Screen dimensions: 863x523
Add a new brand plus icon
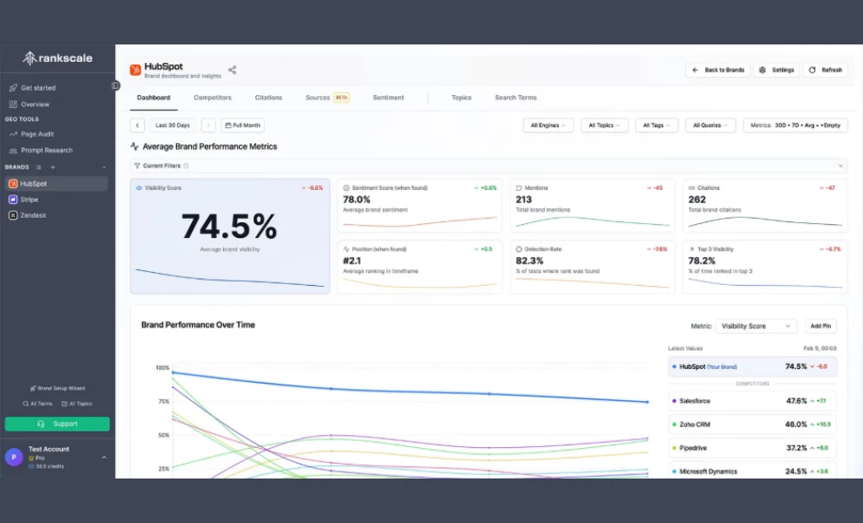pos(53,166)
